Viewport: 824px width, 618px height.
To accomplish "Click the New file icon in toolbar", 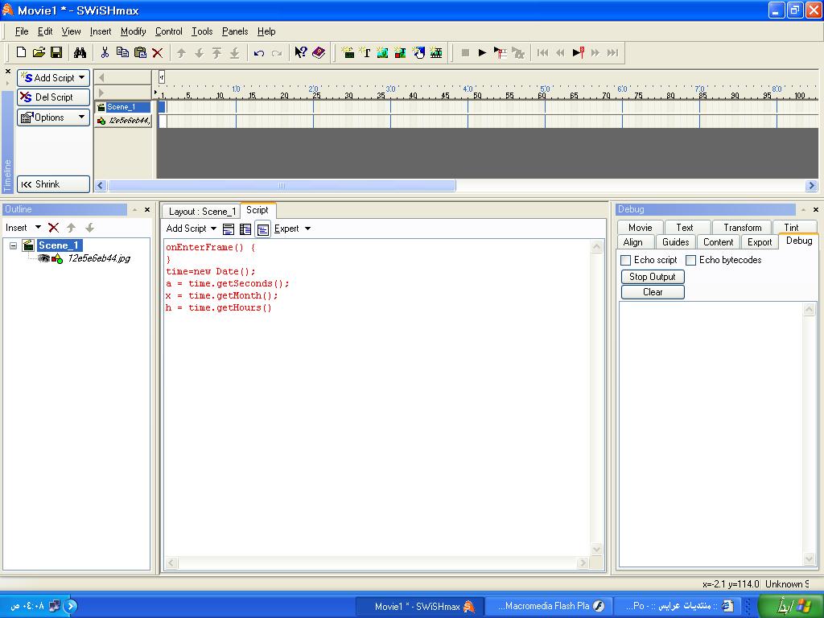I will point(22,53).
